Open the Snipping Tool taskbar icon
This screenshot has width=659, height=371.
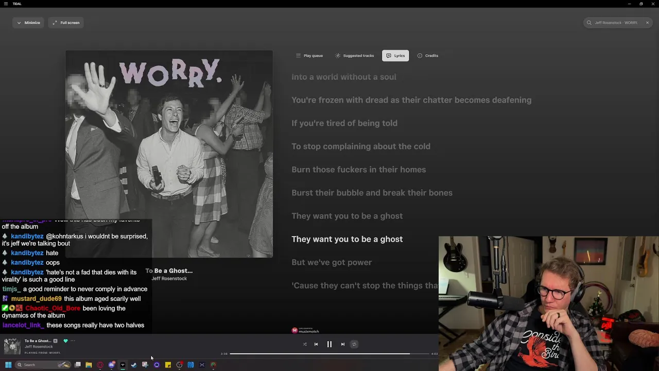[145, 365]
